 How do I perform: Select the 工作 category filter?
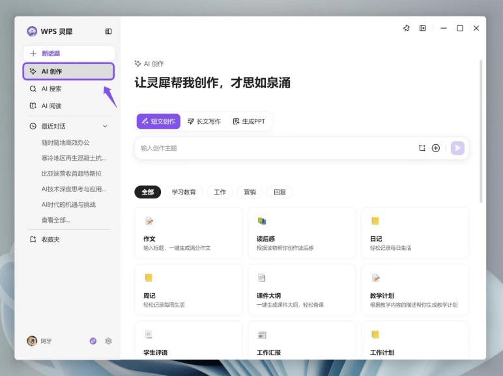[220, 192]
